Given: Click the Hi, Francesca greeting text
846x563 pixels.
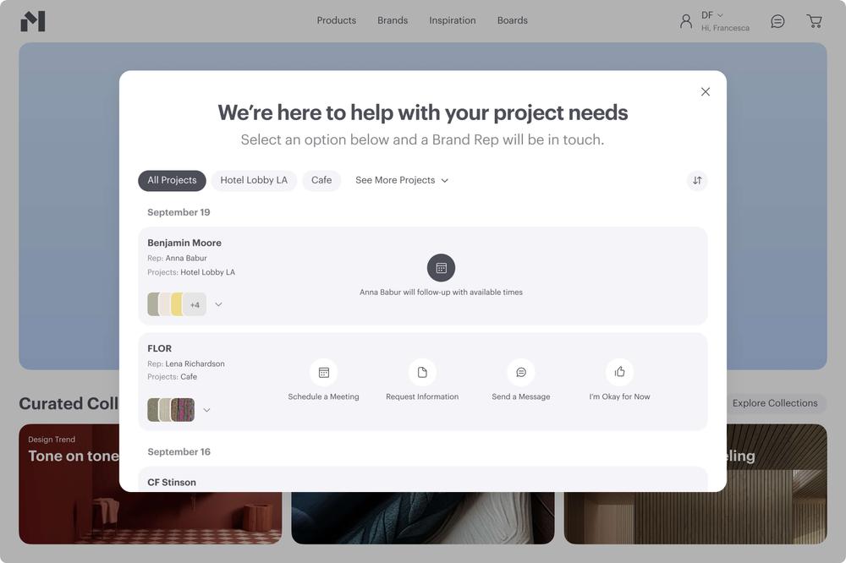Looking at the screenshot, I should pyautogui.click(x=725, y=28).
